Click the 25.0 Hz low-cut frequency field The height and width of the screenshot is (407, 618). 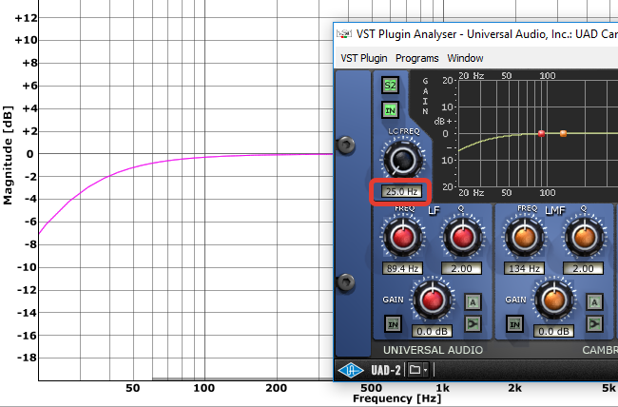click(401, 192)
